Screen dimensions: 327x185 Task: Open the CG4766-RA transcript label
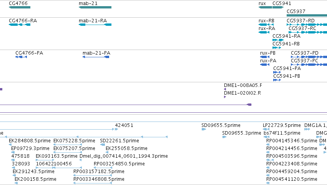point(23,21)
